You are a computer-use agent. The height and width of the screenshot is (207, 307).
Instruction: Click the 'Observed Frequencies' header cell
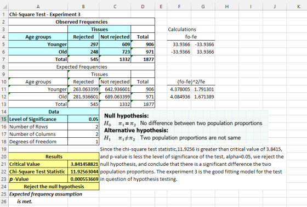82,22
